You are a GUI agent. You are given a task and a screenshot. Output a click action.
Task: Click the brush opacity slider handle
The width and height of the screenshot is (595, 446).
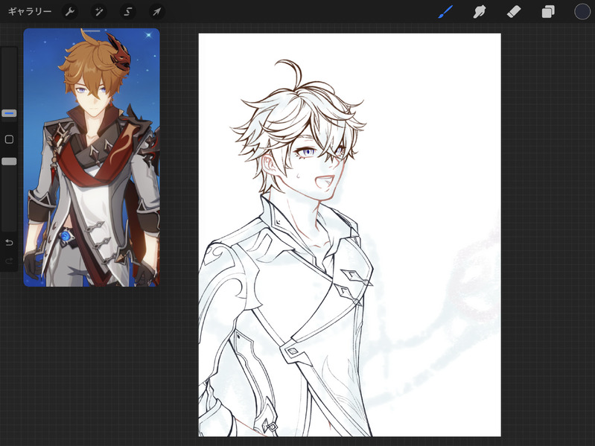point(9,162)
